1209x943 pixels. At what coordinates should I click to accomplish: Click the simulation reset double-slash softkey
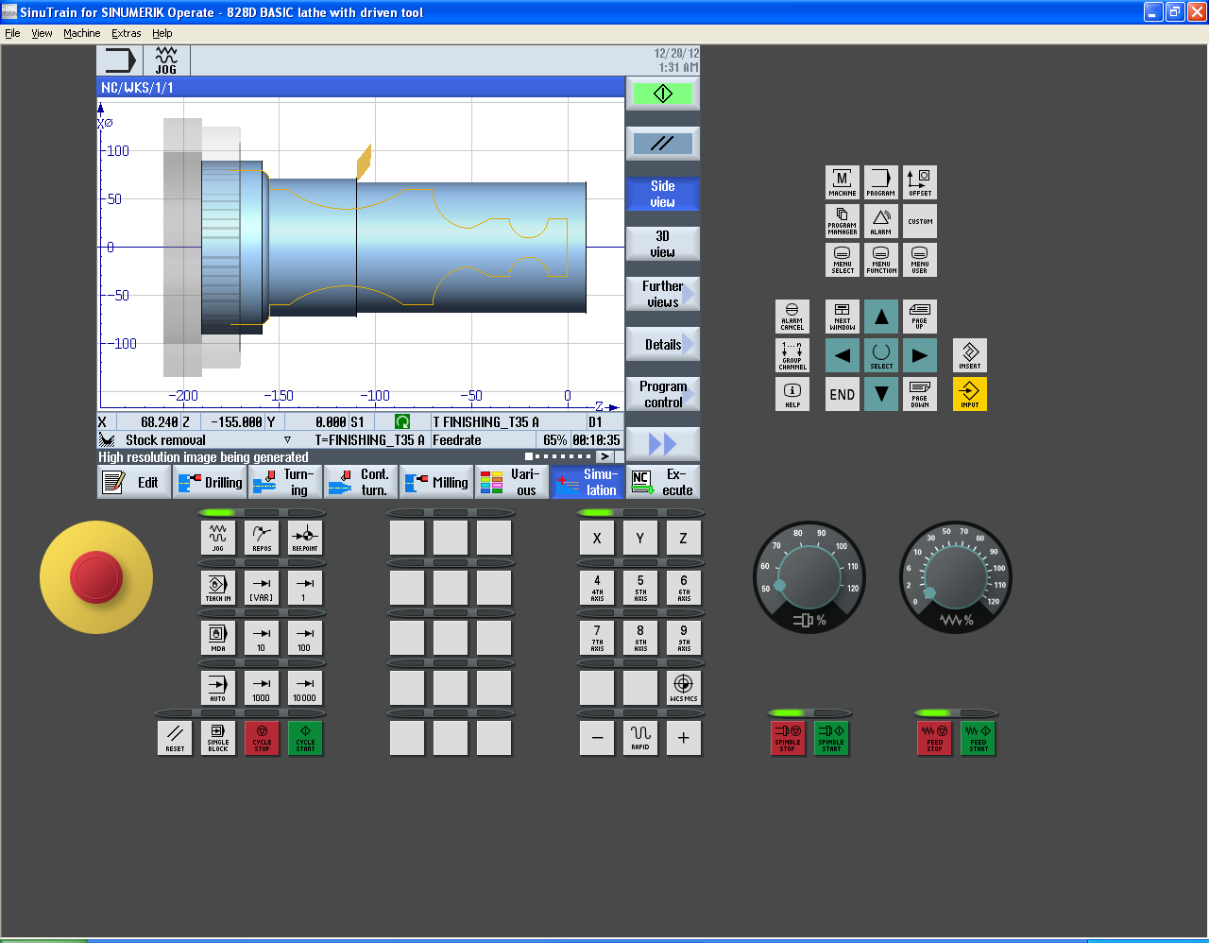(663, 144)
